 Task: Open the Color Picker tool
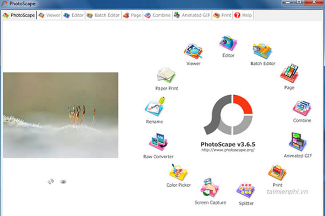178,172
